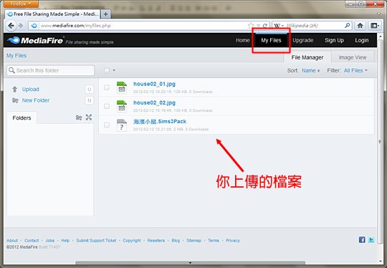Open the Facebook icon in footer
This screenshot has width=387, height=268.
click(x=362, y=239)
